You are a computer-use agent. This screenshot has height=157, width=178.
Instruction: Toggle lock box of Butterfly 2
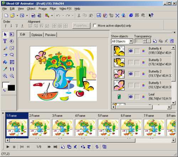click(137, 74)
